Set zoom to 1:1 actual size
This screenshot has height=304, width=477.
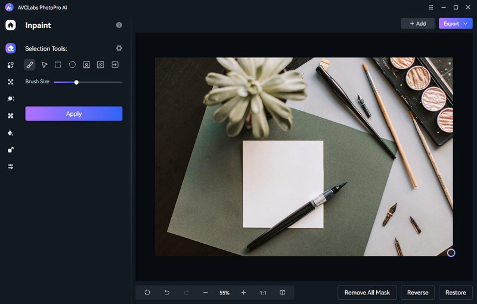[263, 293]
